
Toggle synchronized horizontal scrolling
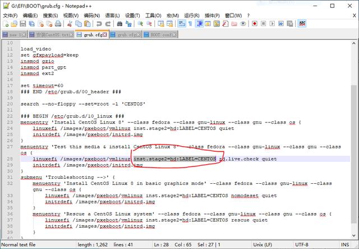169,24
